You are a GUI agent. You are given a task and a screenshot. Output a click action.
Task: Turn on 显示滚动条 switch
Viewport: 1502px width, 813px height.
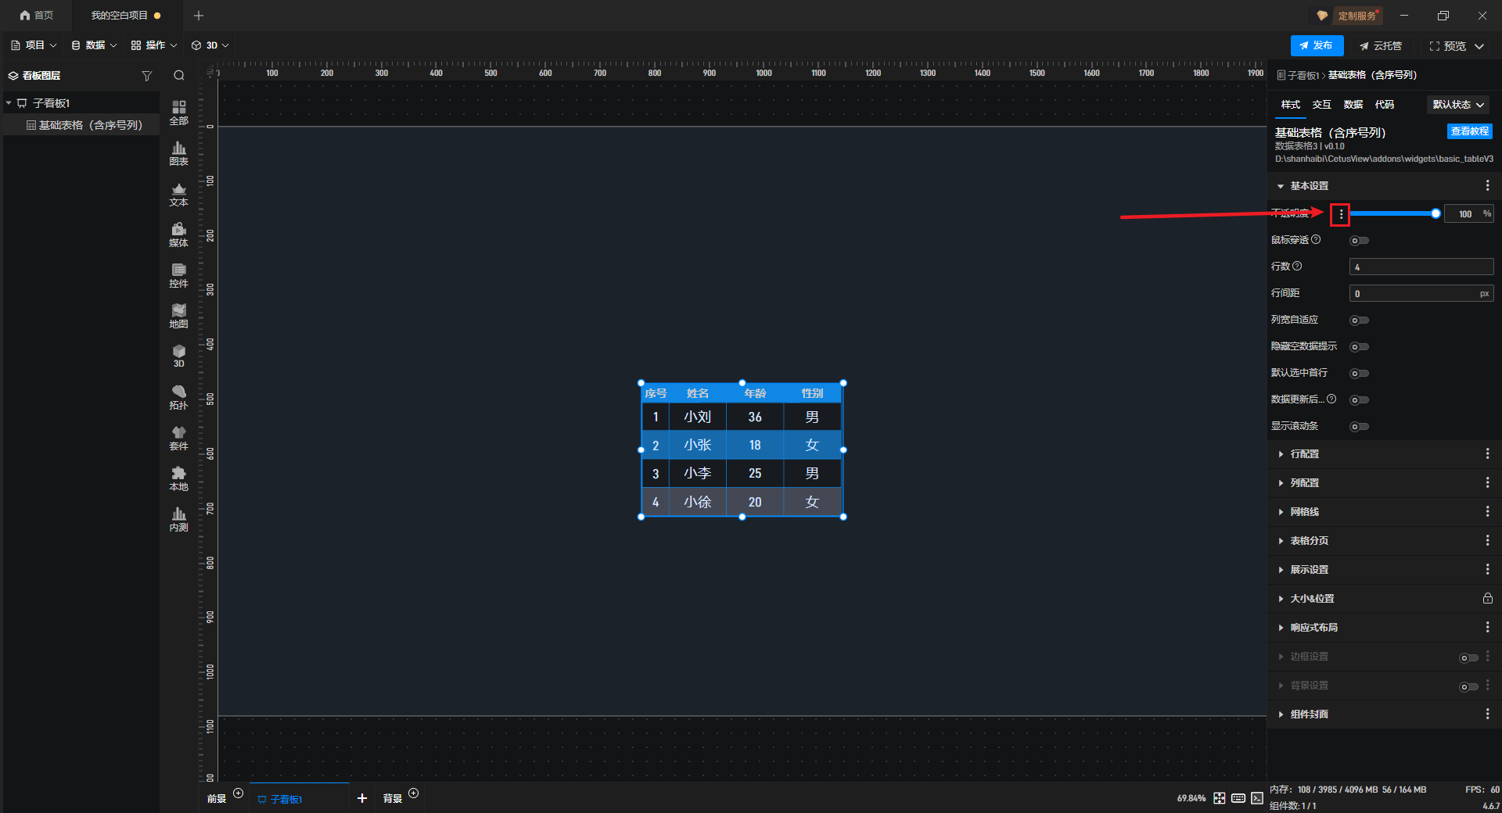[x=1359, y=427]
